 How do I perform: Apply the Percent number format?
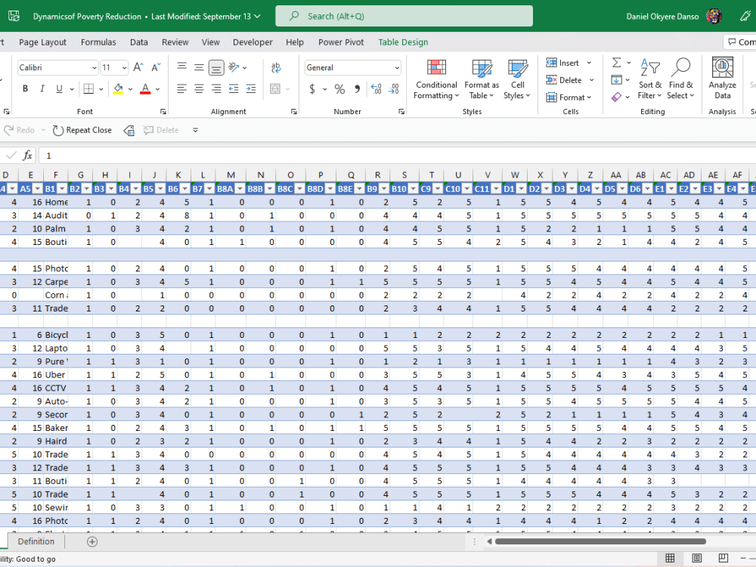(x=339, y=88)
